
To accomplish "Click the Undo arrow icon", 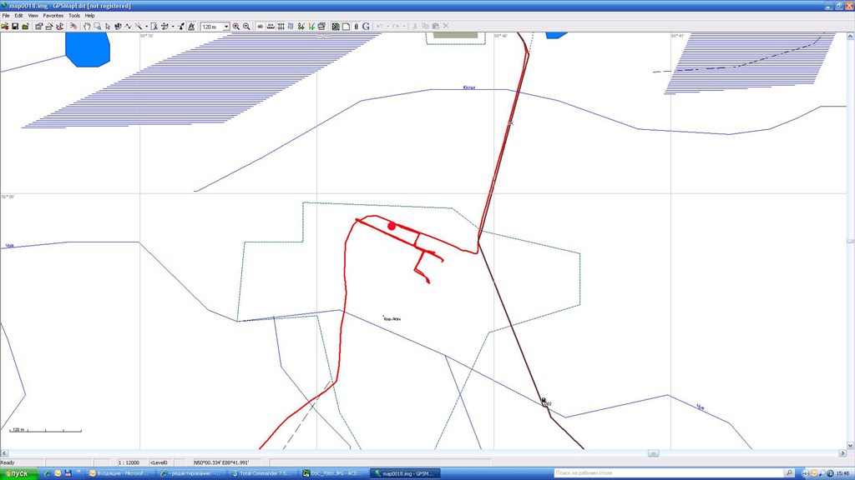I will coord(380,26).
